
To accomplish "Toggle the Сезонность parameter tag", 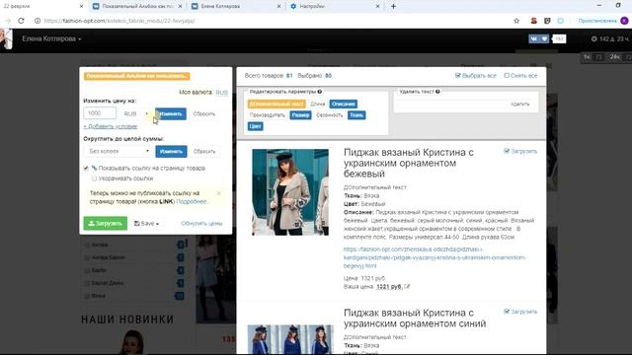I will (x=329, y=115).
